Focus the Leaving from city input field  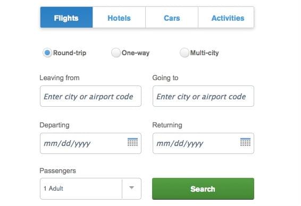tap(90, 96)
